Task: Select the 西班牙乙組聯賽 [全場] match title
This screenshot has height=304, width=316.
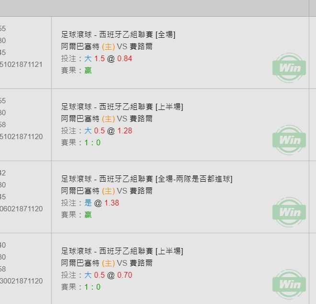Action: tap(118, 34)
